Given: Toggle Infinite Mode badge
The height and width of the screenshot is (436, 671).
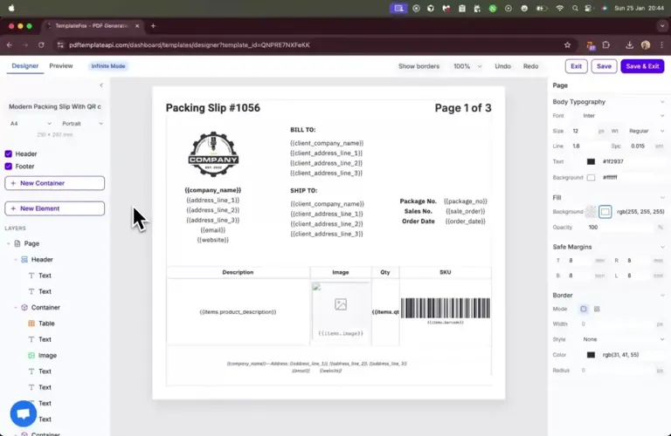Looking at the screenshot, I should 108,66.
